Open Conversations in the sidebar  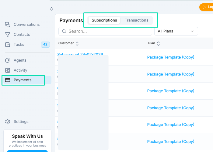click(x=27, y=25)
